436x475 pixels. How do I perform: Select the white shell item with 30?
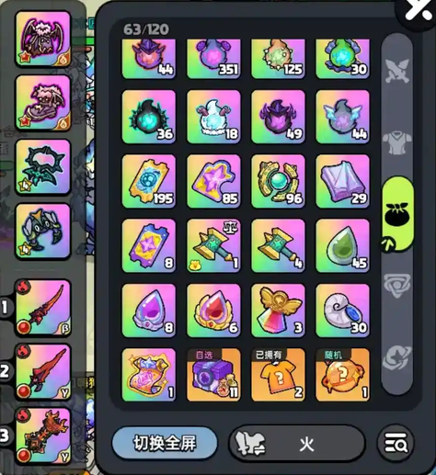343,311
